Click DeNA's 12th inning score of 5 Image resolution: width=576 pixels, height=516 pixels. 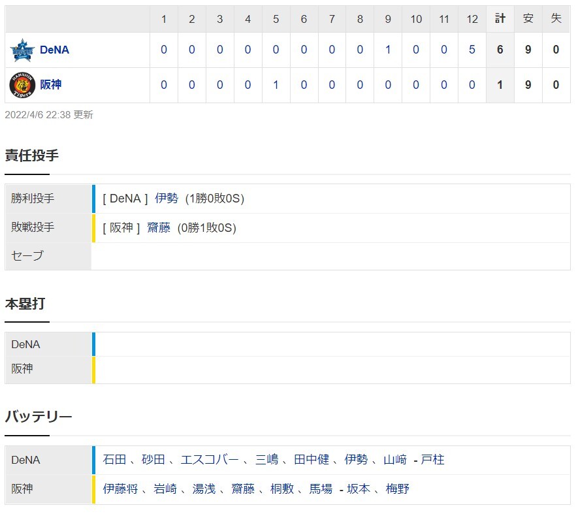click(x=472, y=50)
